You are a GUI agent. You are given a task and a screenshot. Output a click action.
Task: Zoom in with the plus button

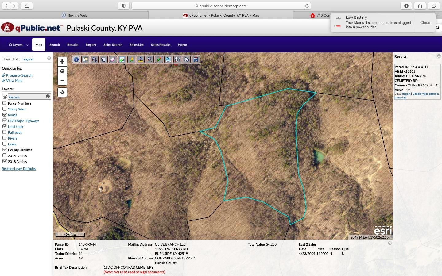62,62
